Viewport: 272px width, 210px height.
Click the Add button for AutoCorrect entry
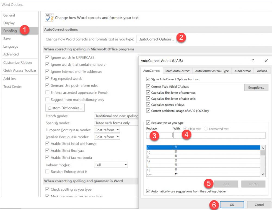[x=226, y=184]
